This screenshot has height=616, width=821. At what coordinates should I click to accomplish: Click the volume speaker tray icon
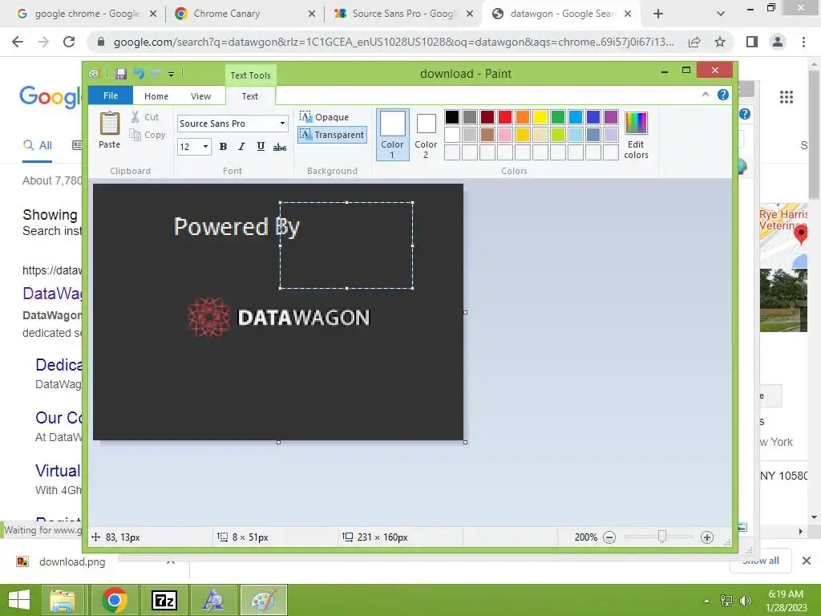point(745,601)
